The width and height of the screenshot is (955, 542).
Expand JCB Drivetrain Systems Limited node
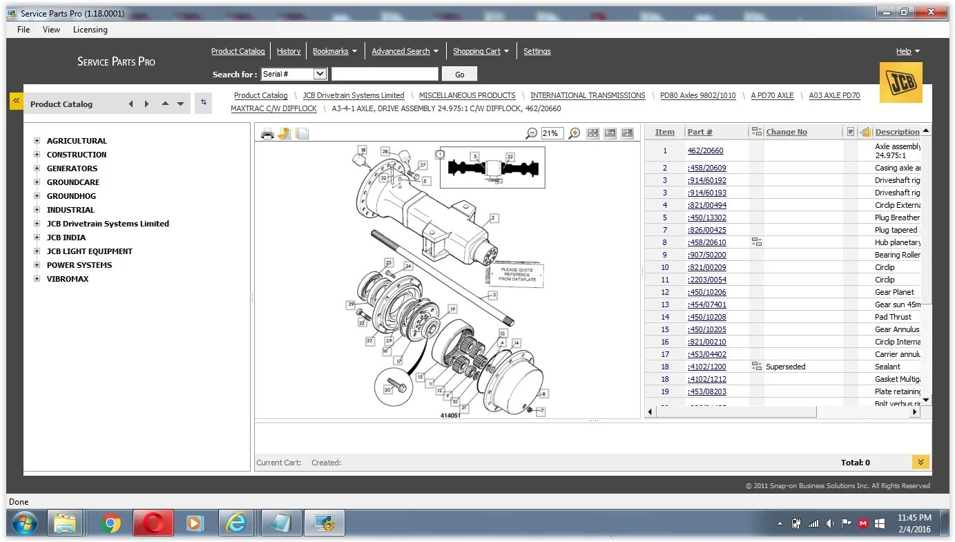pos(37,224)
